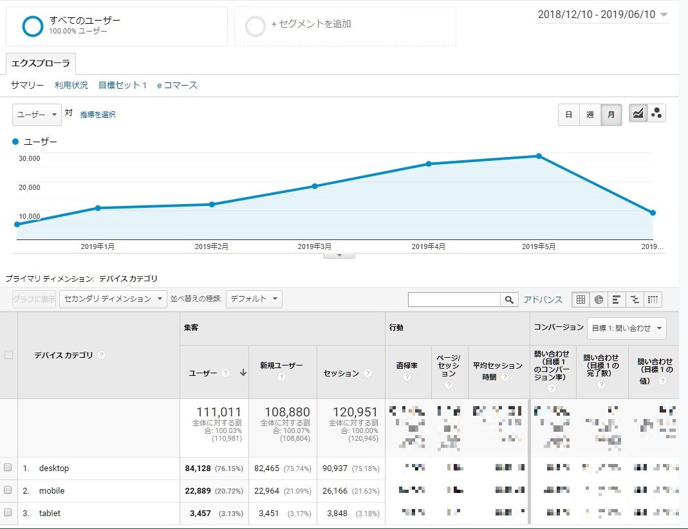Click the table search input field

(x=454, y=300)
